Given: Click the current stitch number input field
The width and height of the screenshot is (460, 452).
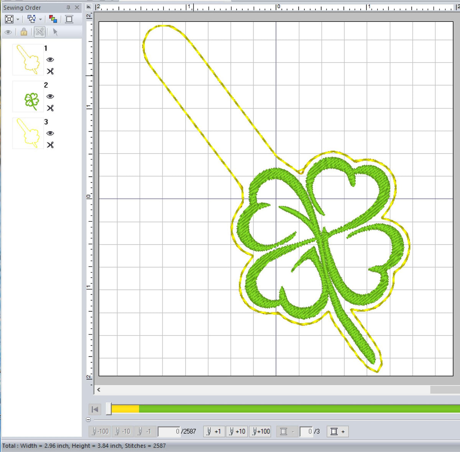Looking at the screenshot, I should point(169,432).
